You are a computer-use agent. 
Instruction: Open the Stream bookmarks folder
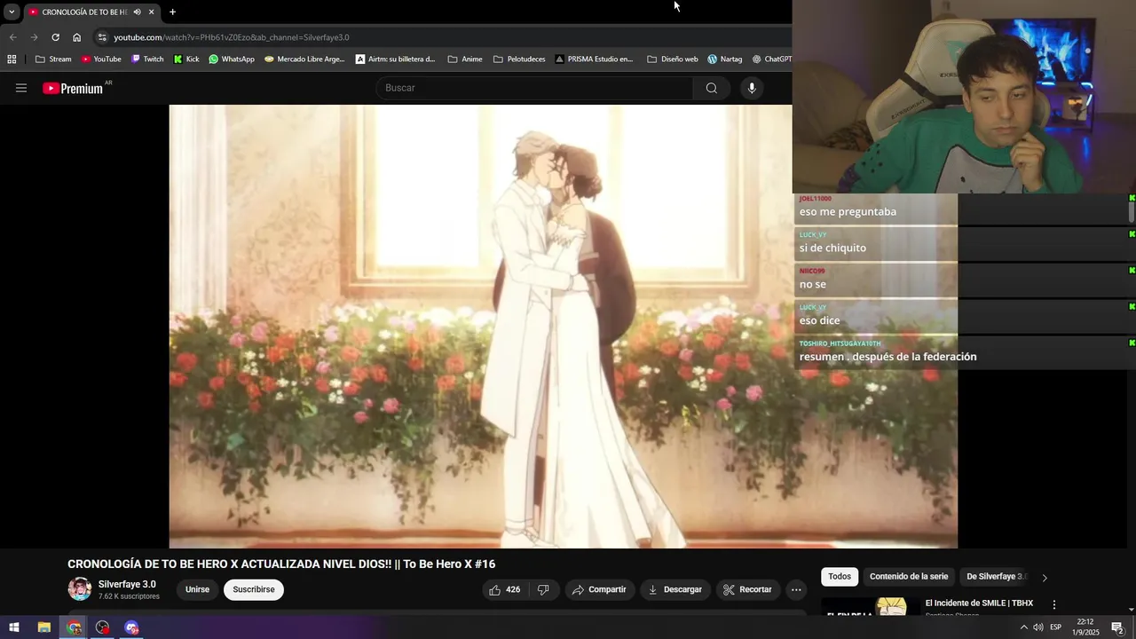pos(53,59)
